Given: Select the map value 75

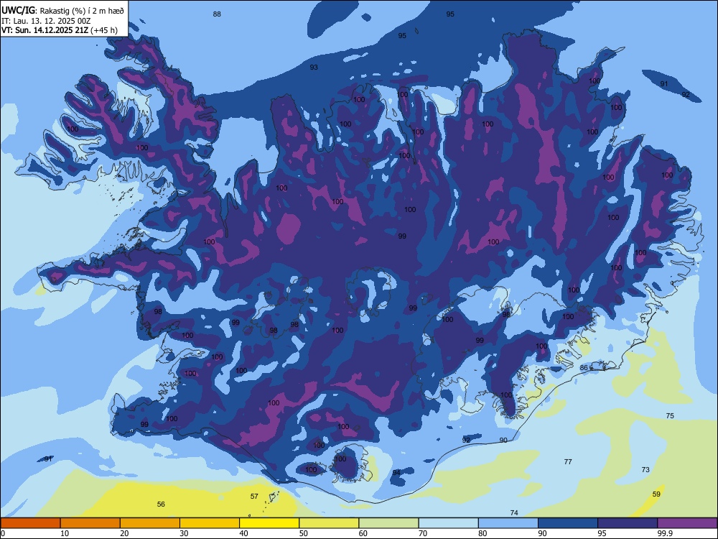Looking at the screenshot, I should (670, 415).
